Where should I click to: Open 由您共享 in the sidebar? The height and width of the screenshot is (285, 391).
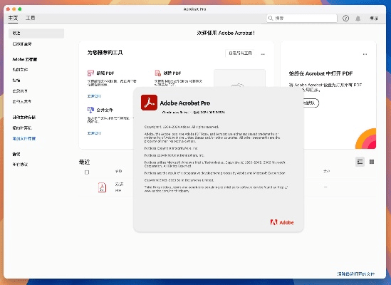(20, 91)
